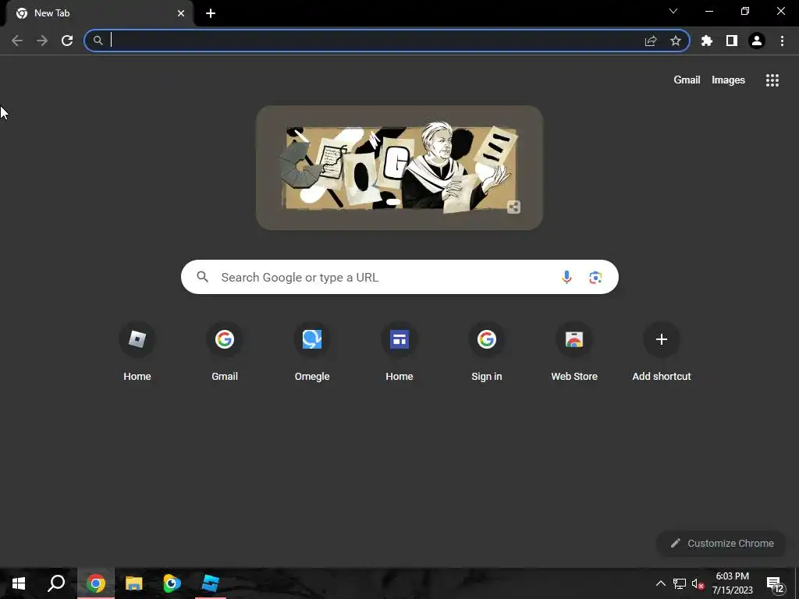Open File Explorer from the taskbar

pyautogui.click(x=134, y=583)
